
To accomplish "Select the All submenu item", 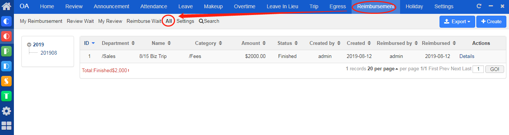I will (x=169, y=21).
